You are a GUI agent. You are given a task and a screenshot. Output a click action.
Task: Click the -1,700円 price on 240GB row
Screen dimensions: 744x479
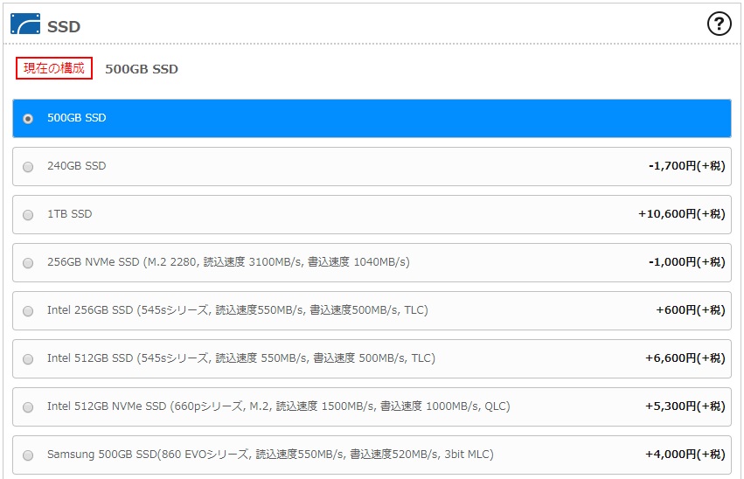coord(686,166)
